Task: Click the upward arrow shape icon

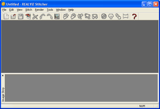Action: [111, 16]
